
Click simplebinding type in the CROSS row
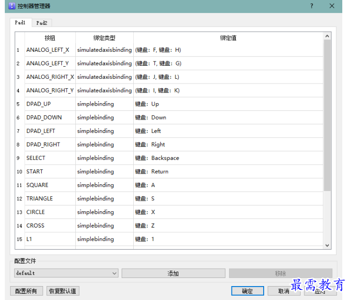[x=105, y=226]
